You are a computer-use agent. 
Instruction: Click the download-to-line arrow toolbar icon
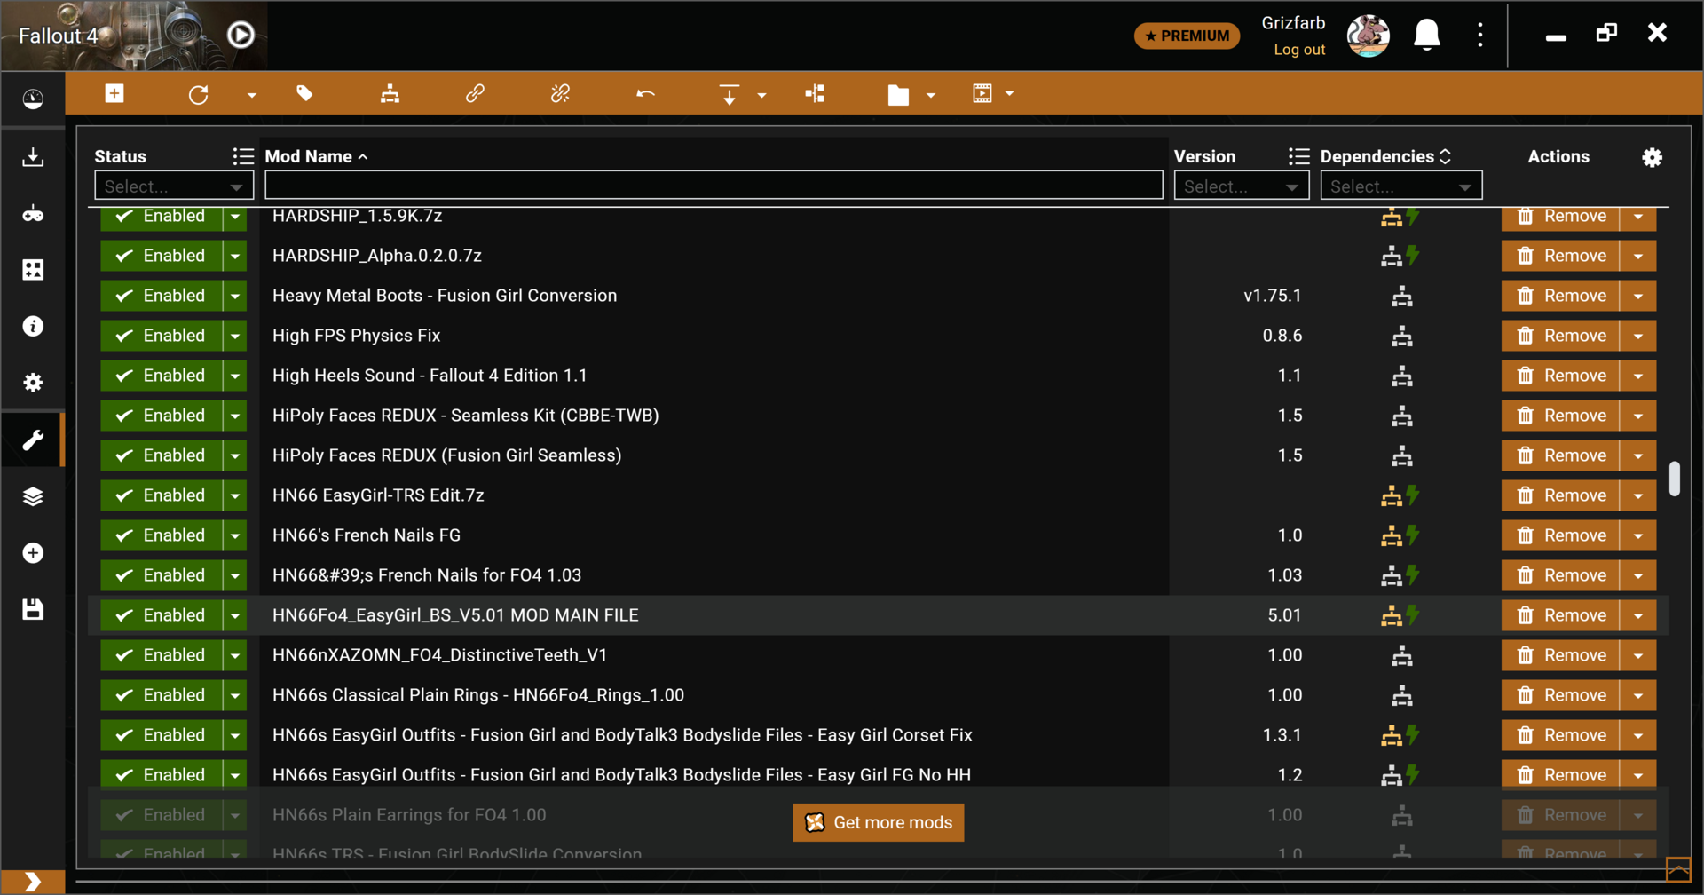click(729, 94)
